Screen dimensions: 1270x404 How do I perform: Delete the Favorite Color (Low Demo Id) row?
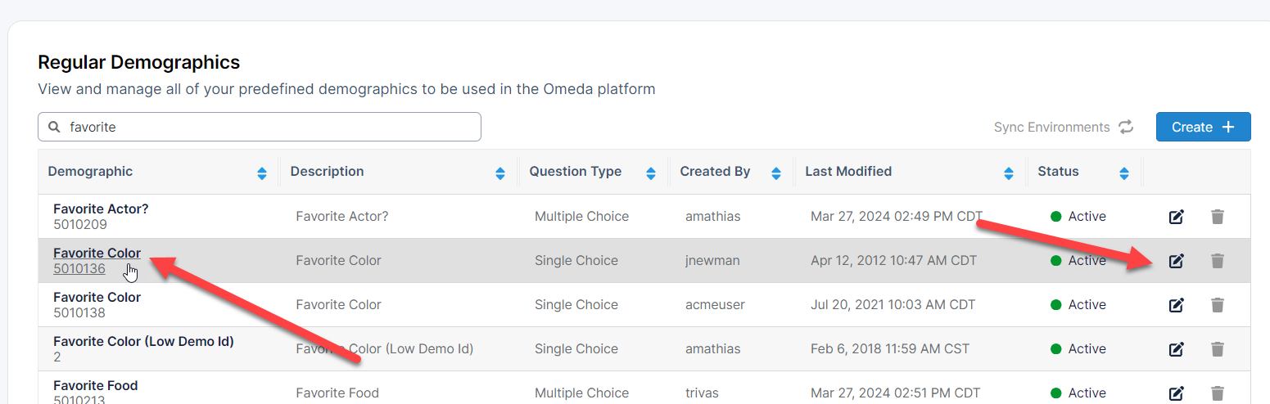click(x=1218, y=349)
